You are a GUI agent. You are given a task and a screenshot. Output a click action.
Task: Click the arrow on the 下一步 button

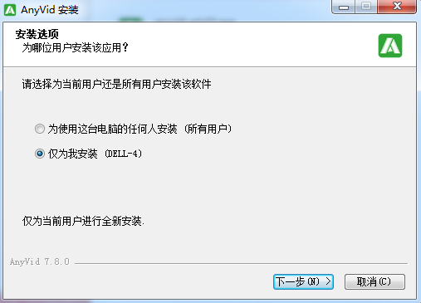click(x=328, y=281)
